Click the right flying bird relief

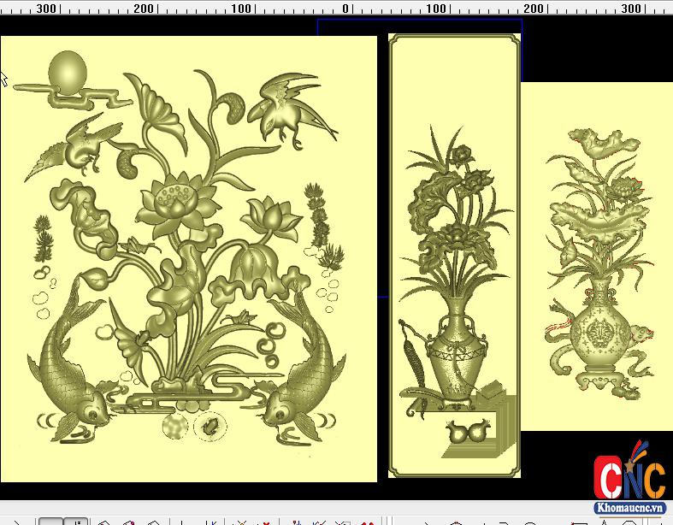pos(286,104)
